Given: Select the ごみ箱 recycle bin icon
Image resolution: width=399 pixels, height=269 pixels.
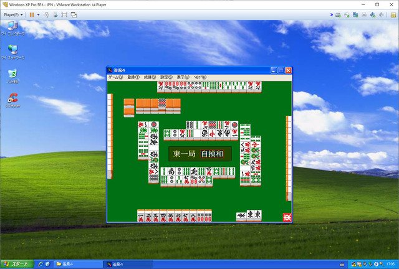Looking at the screenshot, I should pos(12,76).
